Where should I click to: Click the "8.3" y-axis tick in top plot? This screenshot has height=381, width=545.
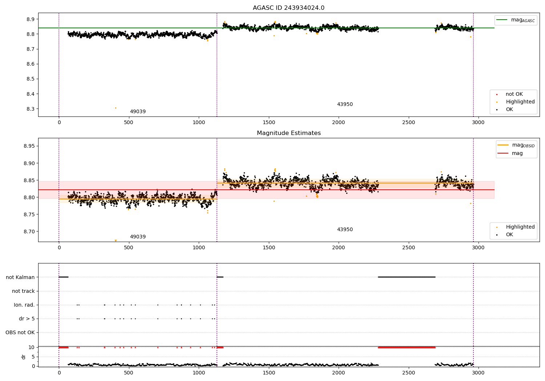pyautogui.click(x=31, y=109)
